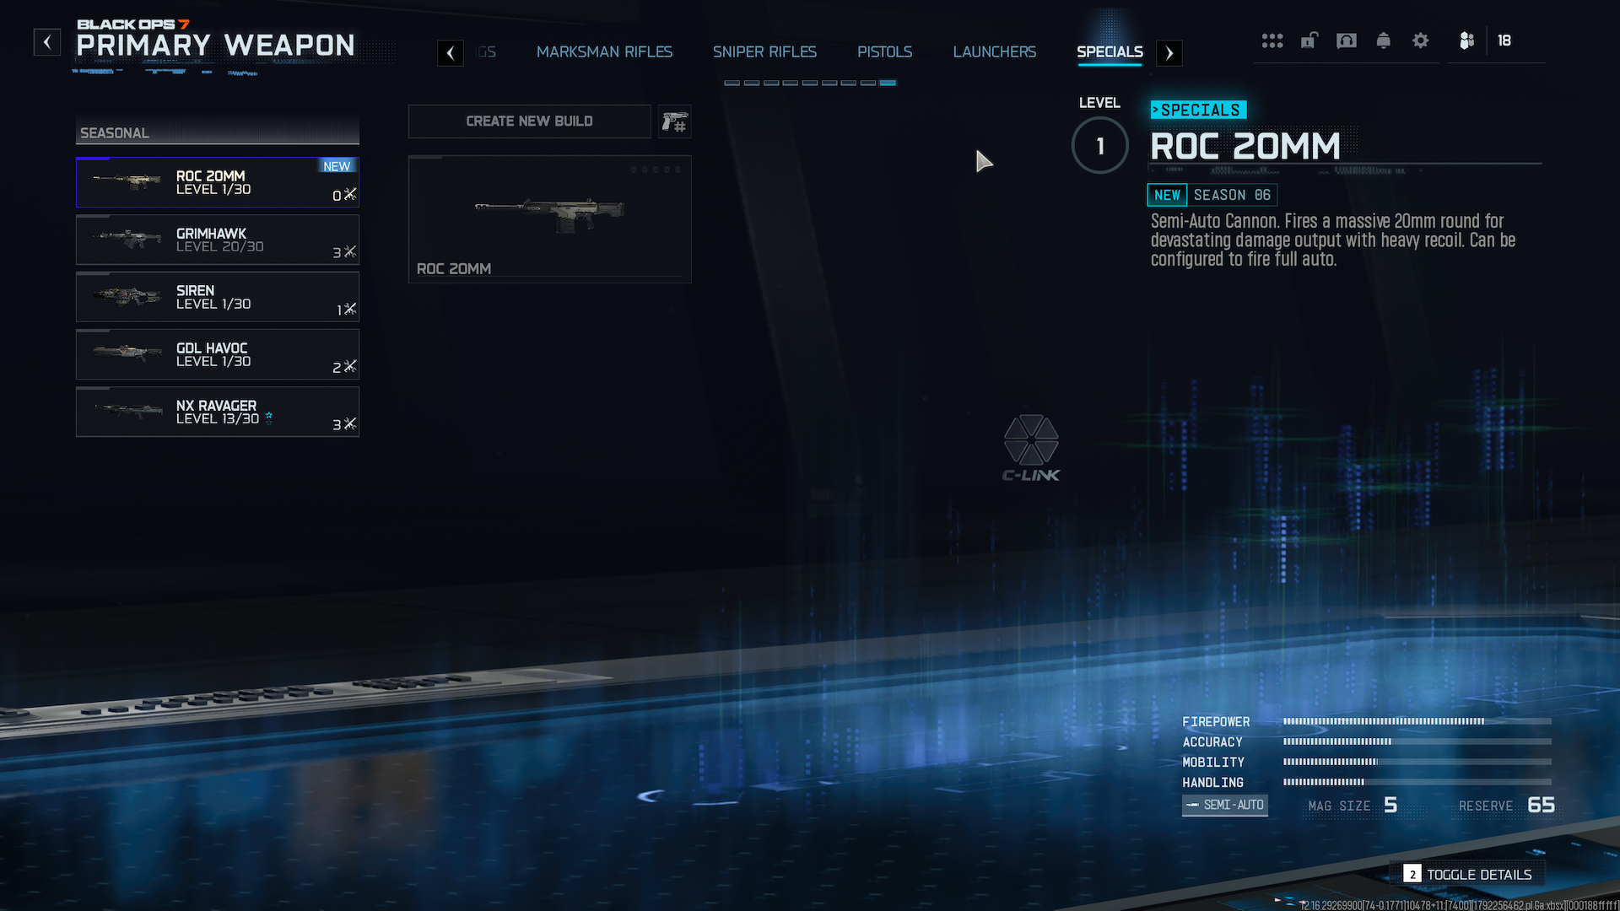Select the GDL HAVOC weapon row
This screenshot has height=911, width=1620.
pos(218,354)
